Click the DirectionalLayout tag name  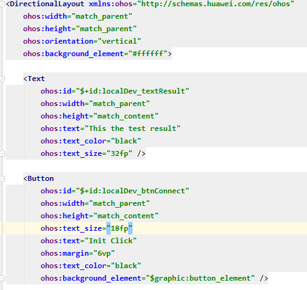point(47,4)
